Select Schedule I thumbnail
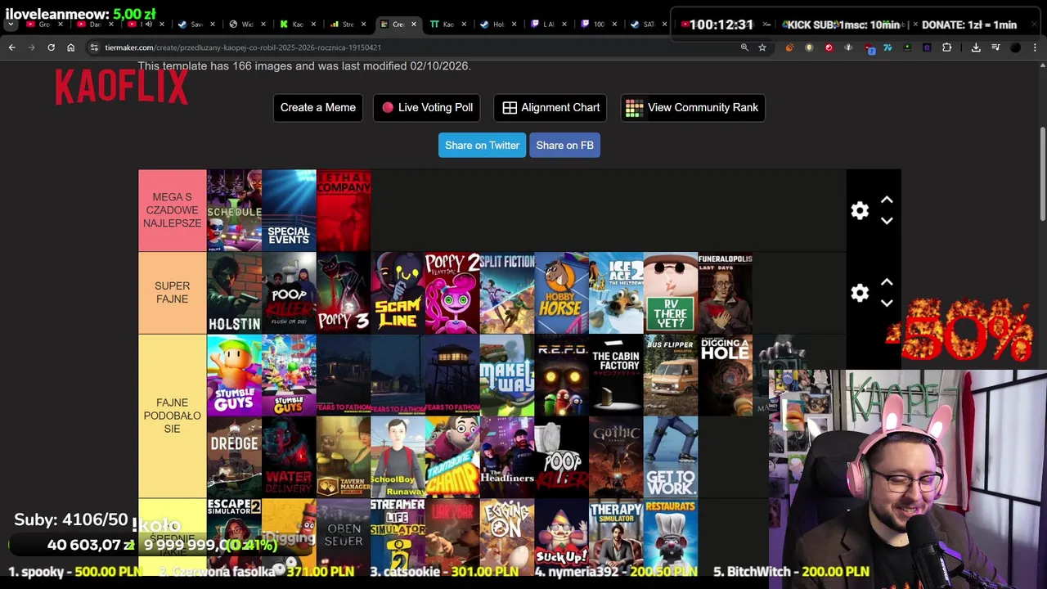The height and width of the screenshot is (589, 1047). pyautogui.click(x=234, y=210)
